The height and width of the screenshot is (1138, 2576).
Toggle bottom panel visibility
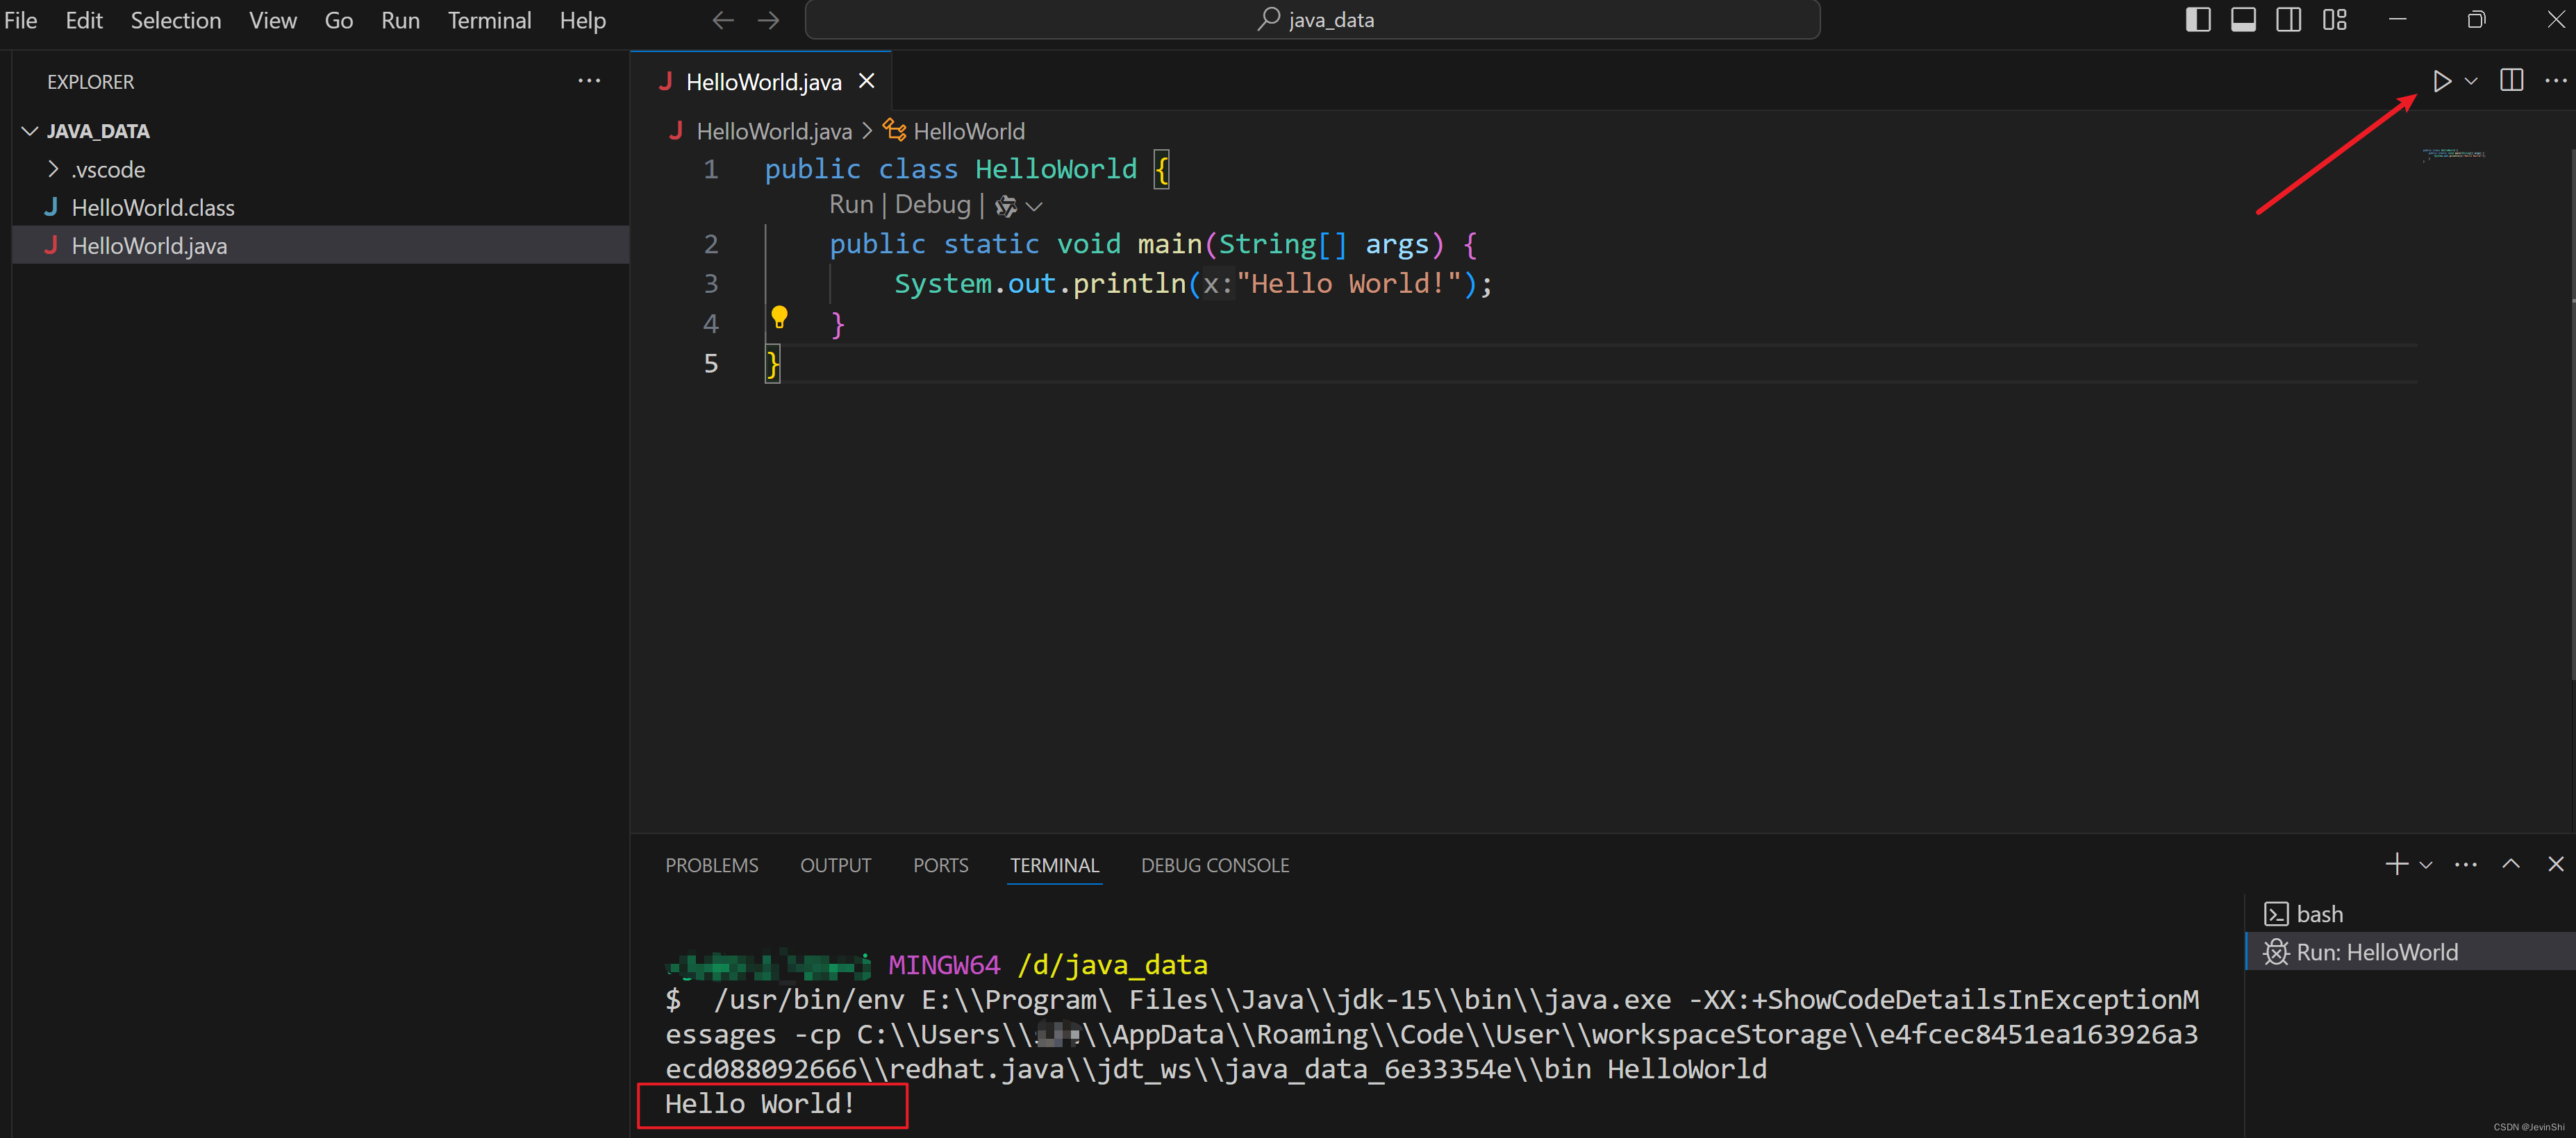click(x=2243, y=20)
